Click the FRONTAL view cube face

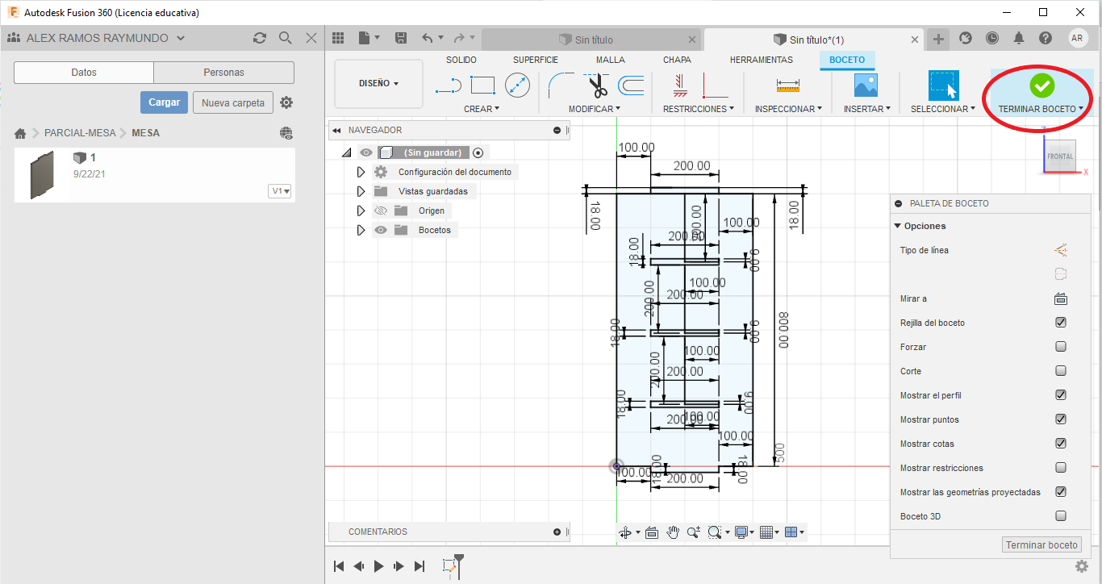[x=1059, y=156]
